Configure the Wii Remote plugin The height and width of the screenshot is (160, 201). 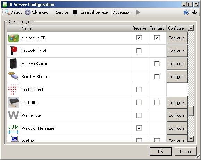click(177, 115)
